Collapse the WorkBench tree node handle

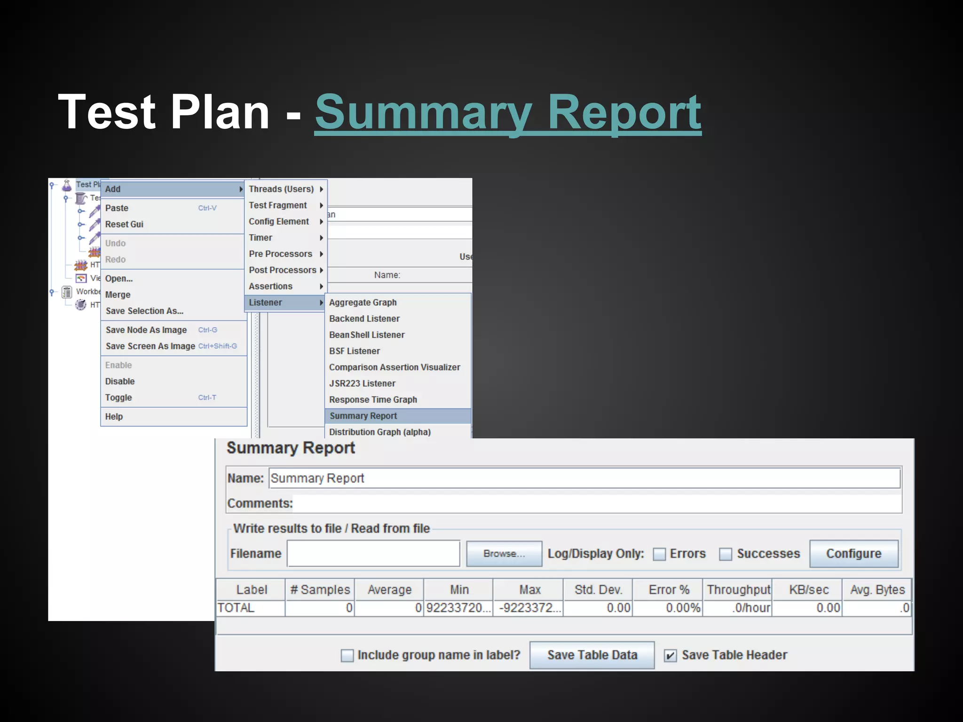[x=52, y=292]
